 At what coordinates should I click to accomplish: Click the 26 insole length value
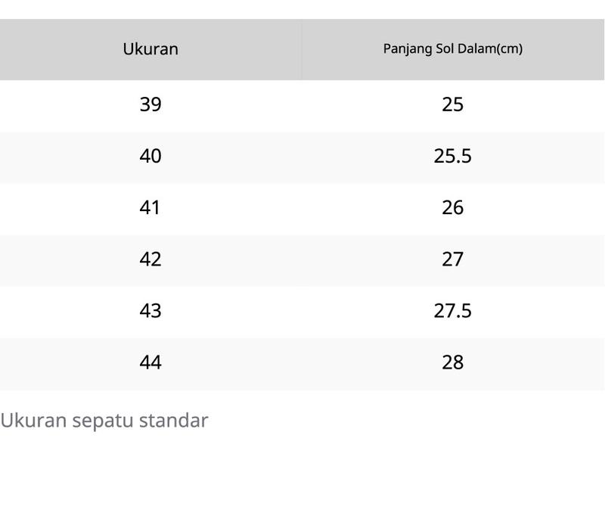(x=452, y=208)
